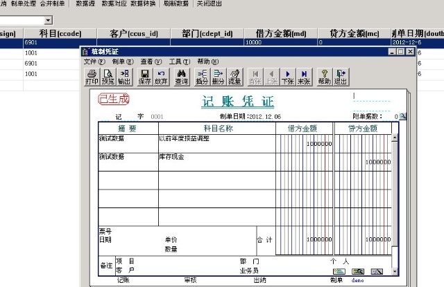Insert an entry line with 插分

point(202,77)
